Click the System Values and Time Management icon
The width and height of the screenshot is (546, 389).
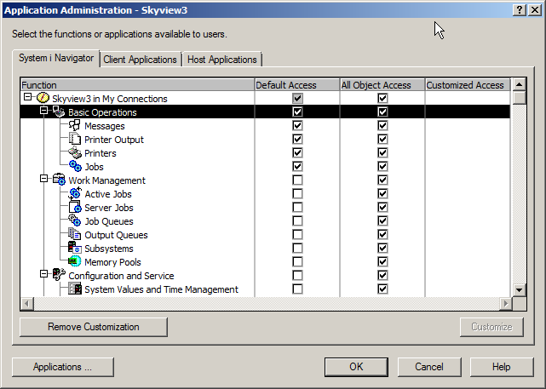pyautogui.click(x=75, y=289)
